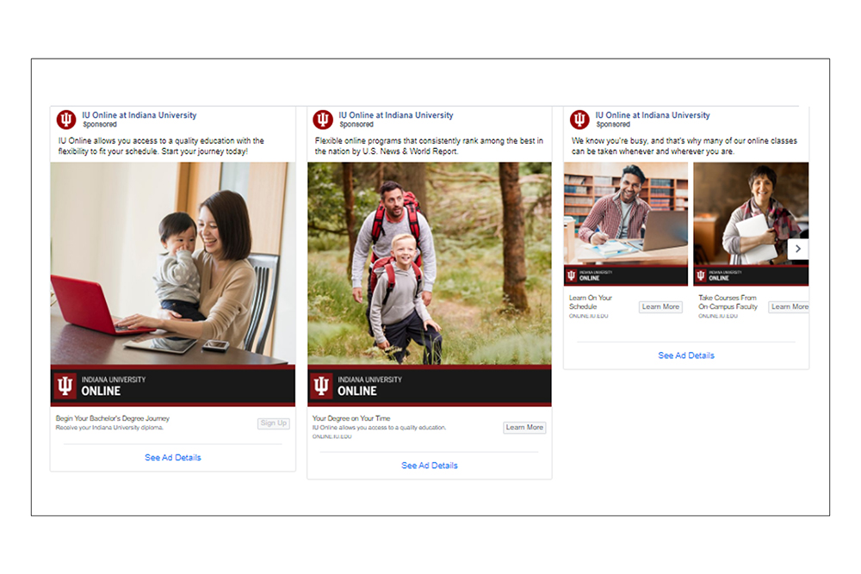Click the IU avatar on the carousel ad
The height and width of the screenshot is (574, 861).
tap(579, 119)
